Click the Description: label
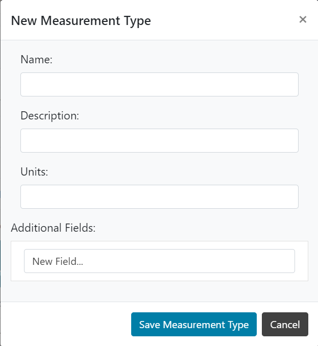This screenshot has height=346, width=318. pyautogui.click(x=50, y=116)
